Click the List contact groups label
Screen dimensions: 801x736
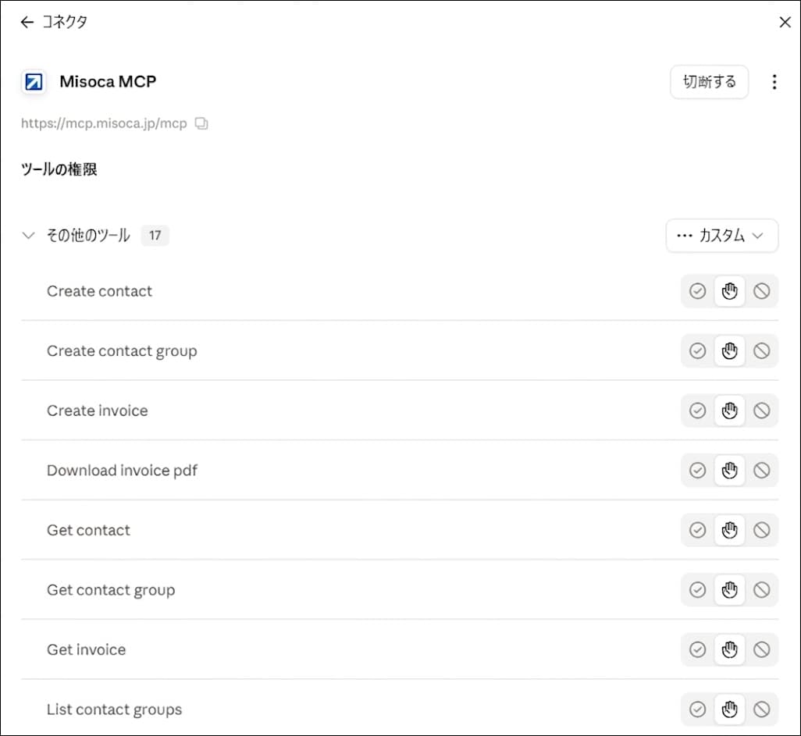[x=115, y=710]
